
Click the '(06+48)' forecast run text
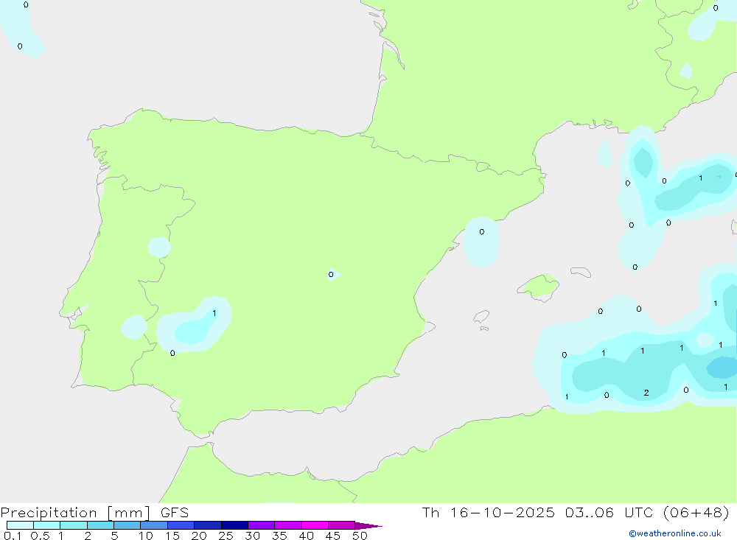pyautogui.click(x=696, y=512)
